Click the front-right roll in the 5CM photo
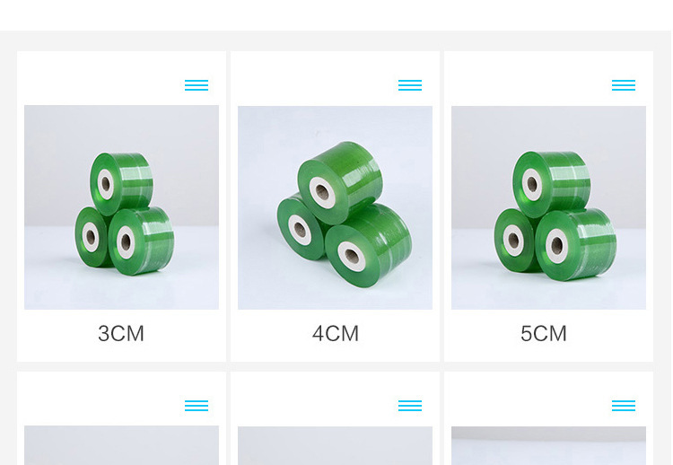Viewport: 673px width, 465px height. [576, 245]
